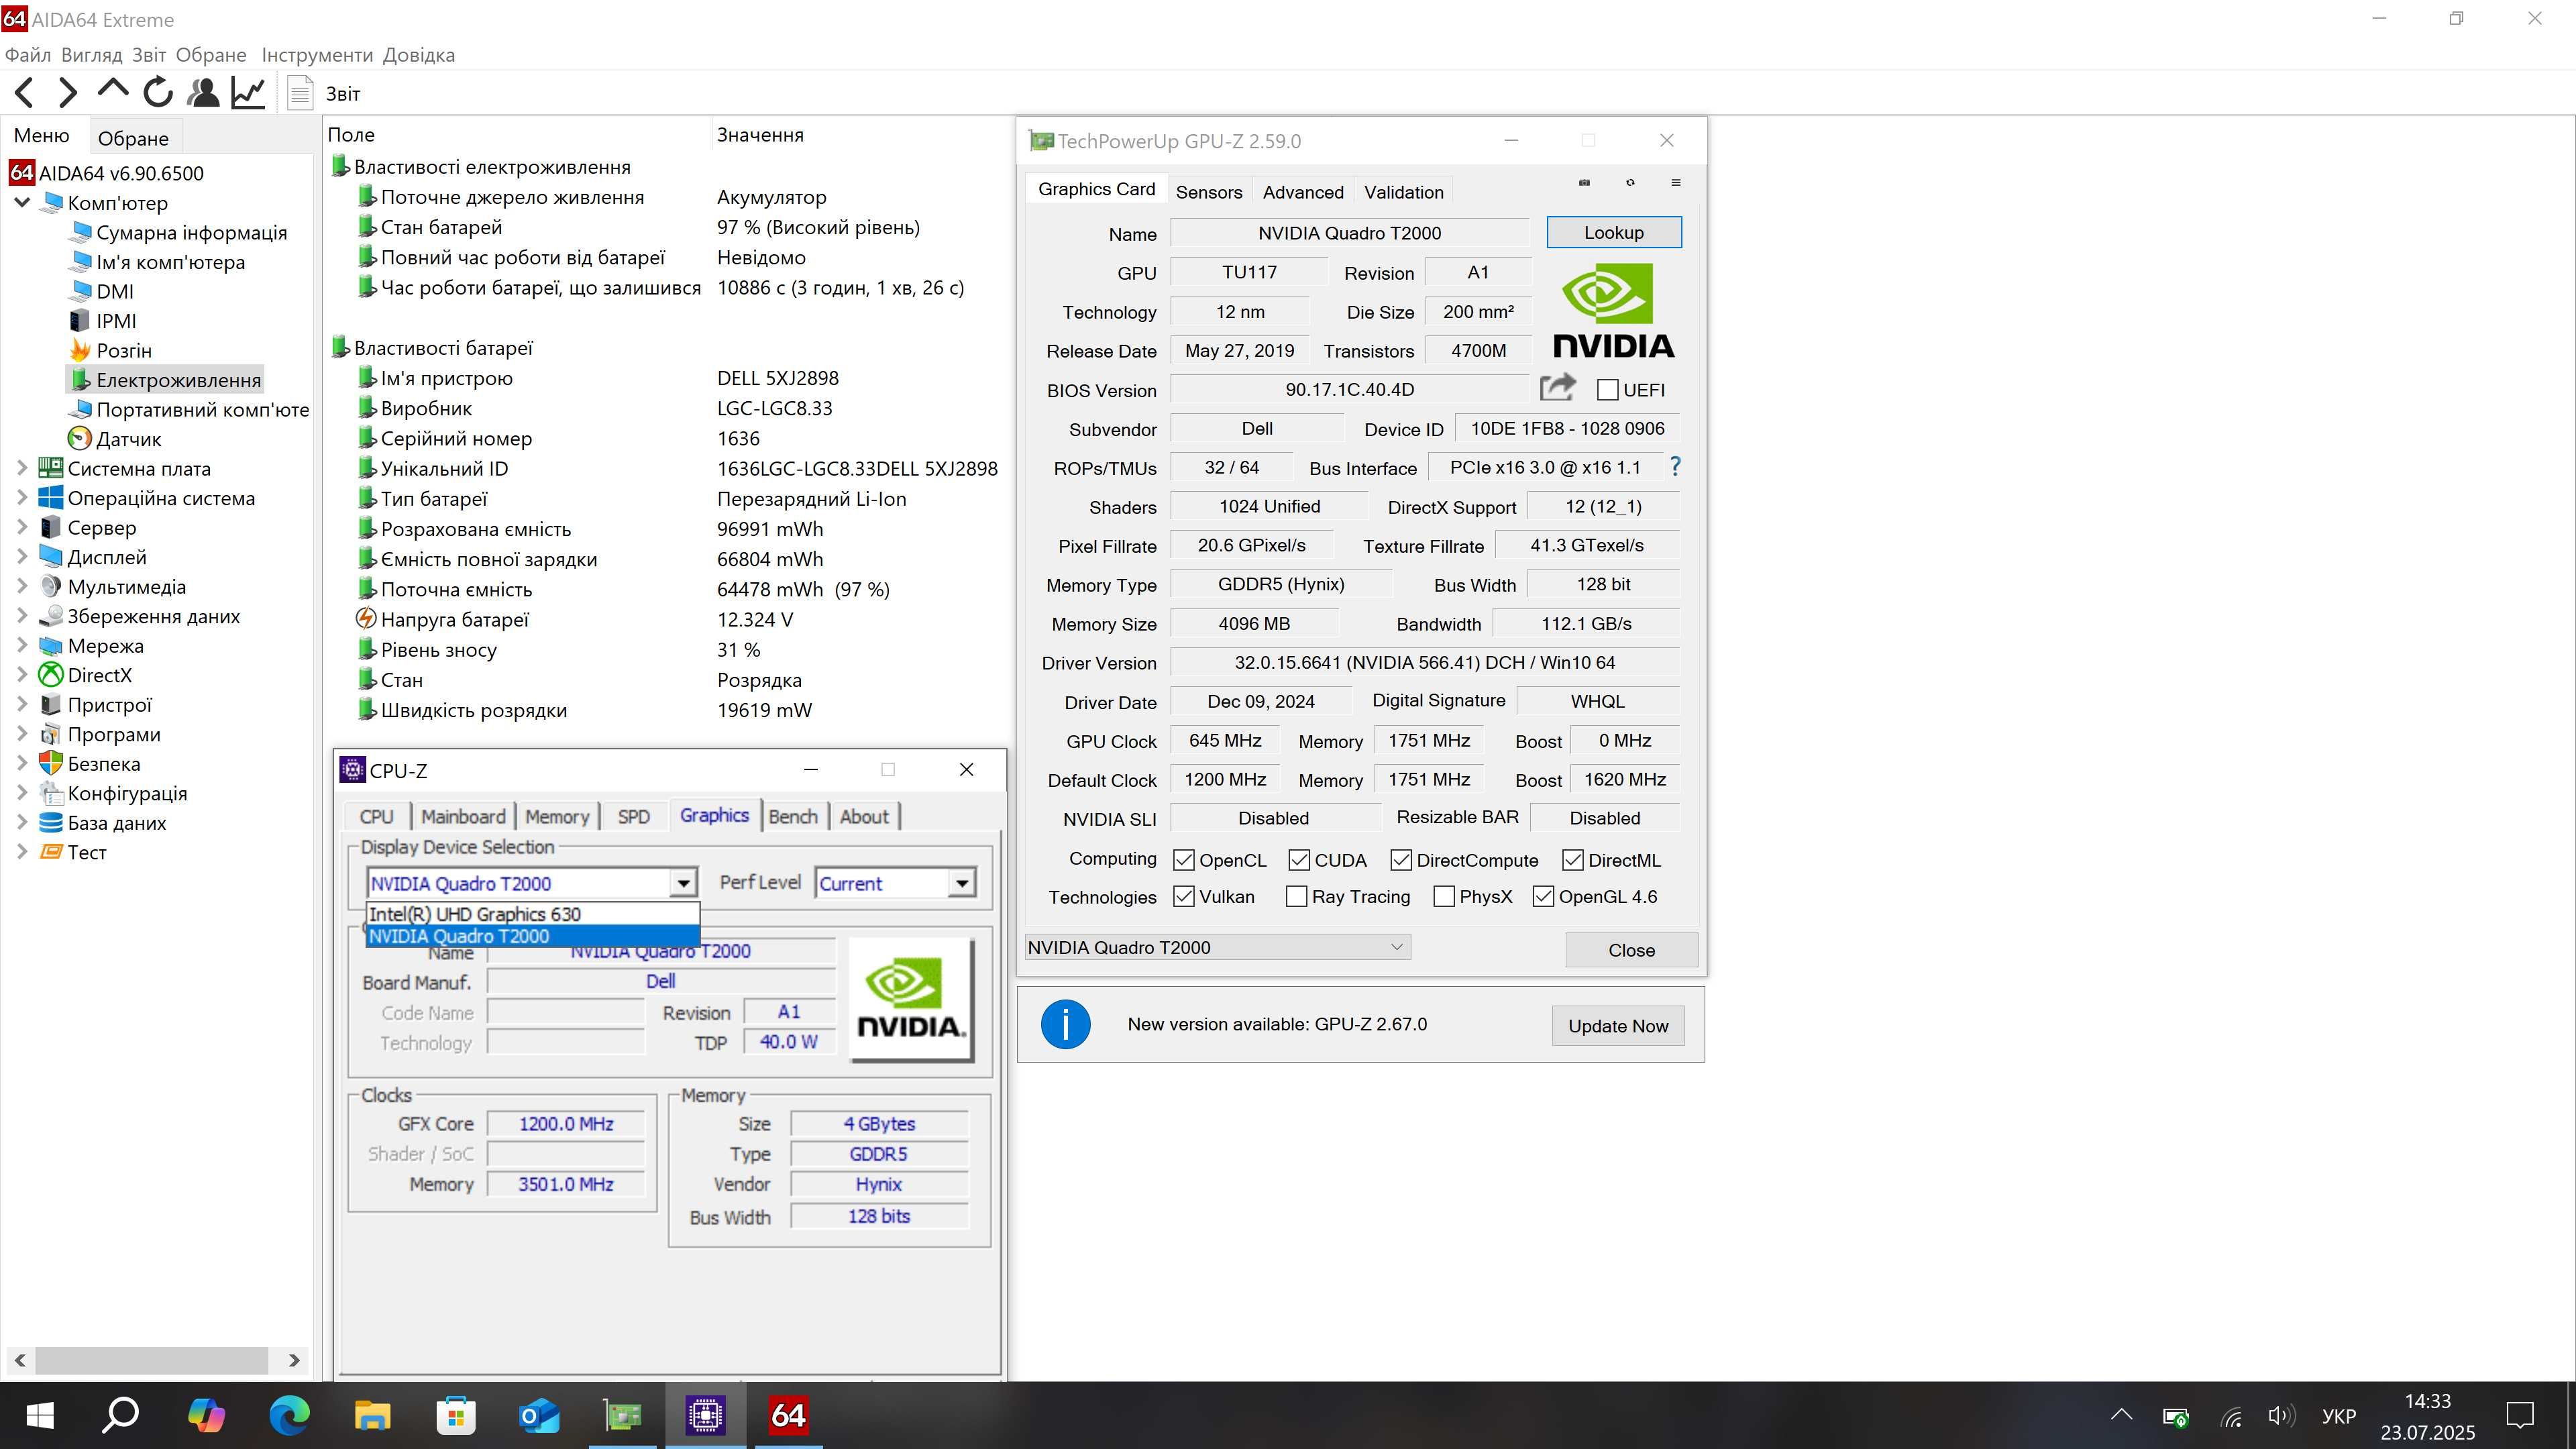Open the AIDA64 graph chart icon

(x=248, y=93)
